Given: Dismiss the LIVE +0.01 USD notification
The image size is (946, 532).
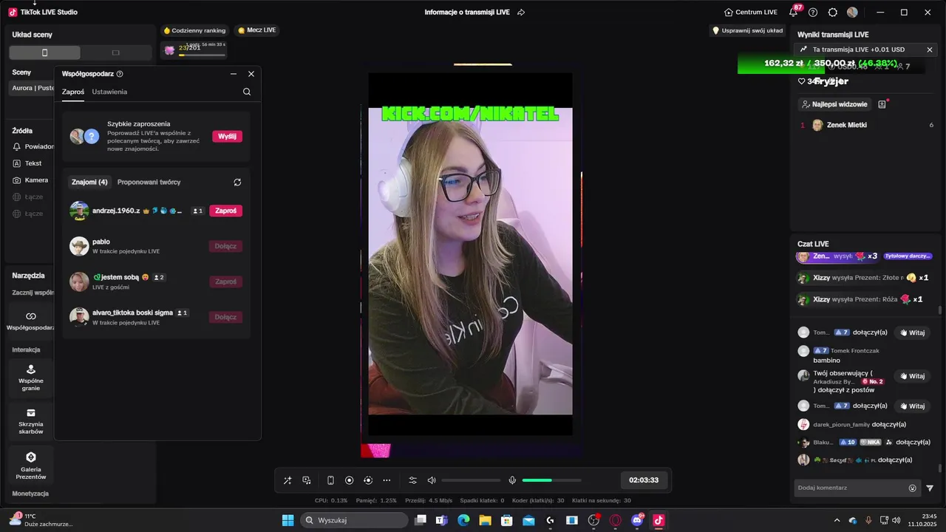Looking at the screenshot, I should pyautogui.click(x=930, y=50).
